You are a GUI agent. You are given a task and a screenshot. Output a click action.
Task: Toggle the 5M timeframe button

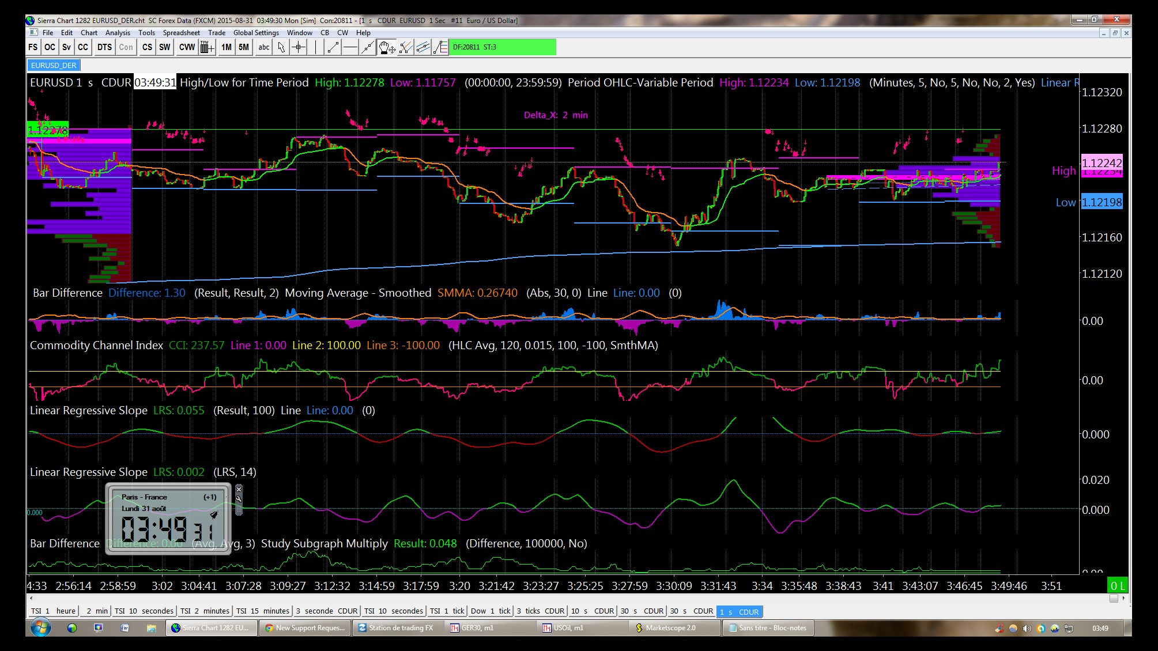(244, 47)
